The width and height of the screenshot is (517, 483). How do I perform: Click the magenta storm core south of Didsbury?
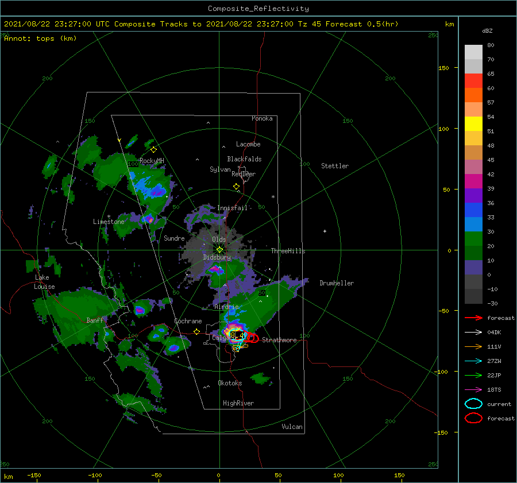[x=215, y=269]
